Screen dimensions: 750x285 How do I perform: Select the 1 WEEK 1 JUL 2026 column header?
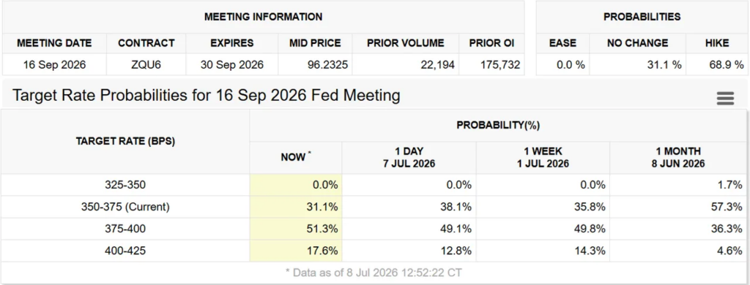pyautogui.click(x=543, y=158)
